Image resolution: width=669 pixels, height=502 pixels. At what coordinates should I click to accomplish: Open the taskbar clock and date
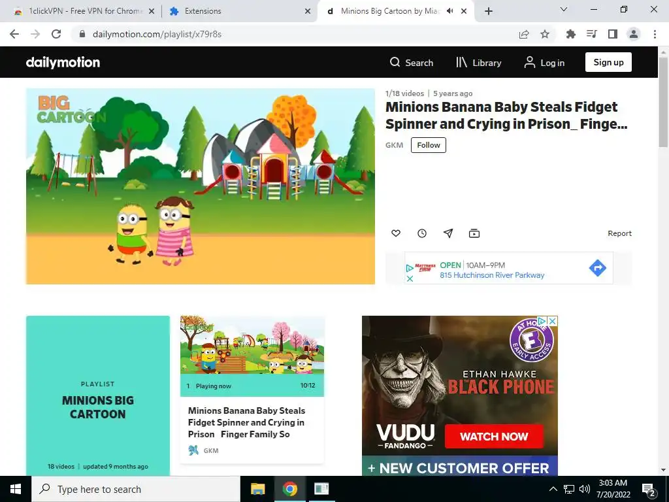613,489
